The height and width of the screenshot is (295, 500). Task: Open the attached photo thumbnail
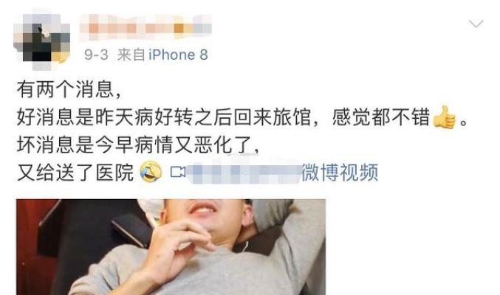(x=171, y=247)
